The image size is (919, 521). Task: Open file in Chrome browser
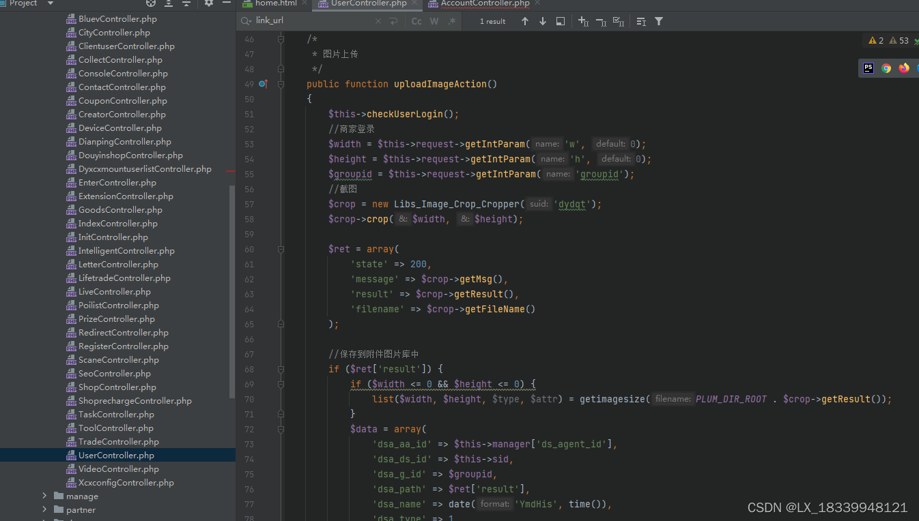(886, 68)
